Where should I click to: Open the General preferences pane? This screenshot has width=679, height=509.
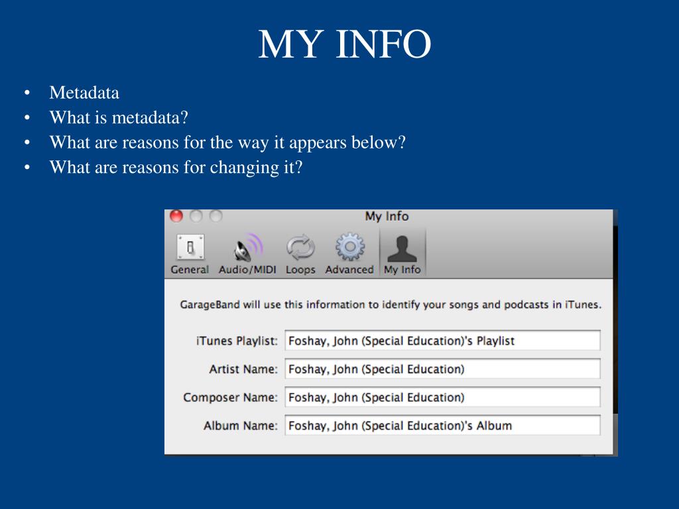(190, 254)
